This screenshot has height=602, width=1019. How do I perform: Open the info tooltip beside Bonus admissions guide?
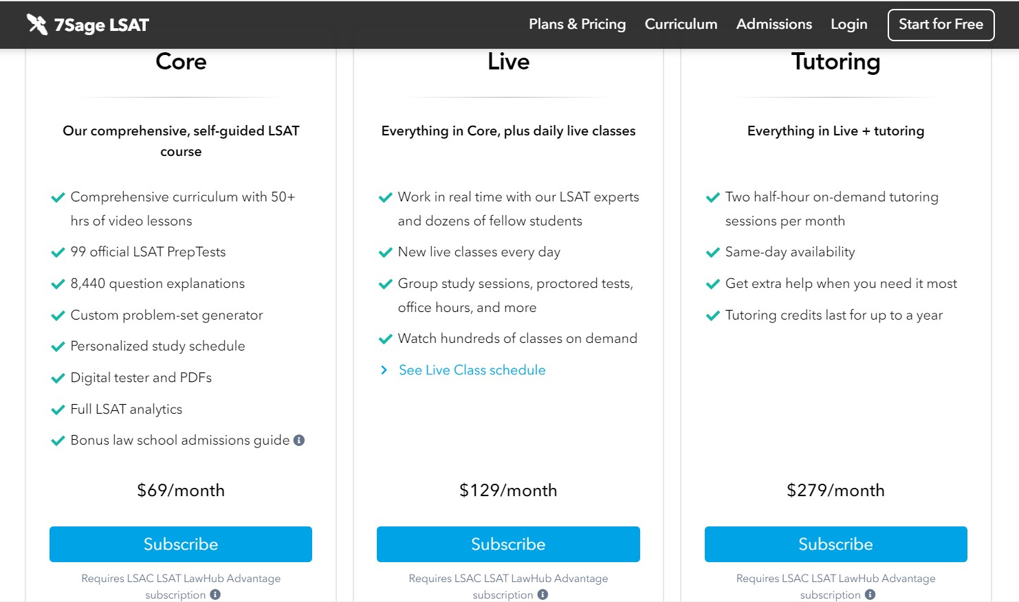click(x=298, y=441)
